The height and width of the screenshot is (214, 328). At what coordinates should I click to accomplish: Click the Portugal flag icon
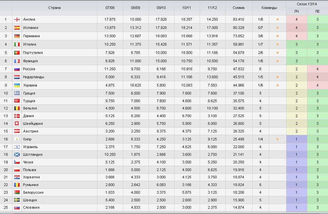pos(17,53)
